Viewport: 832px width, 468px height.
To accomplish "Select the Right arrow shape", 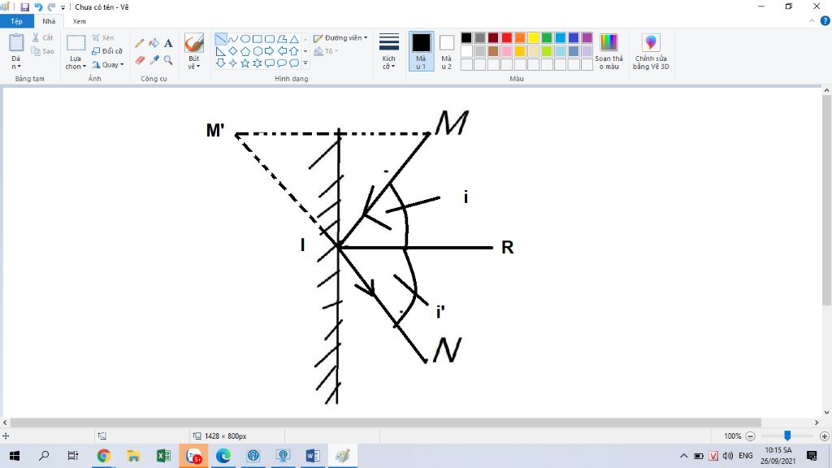I will pyautogui.click(x=270, y=51).
